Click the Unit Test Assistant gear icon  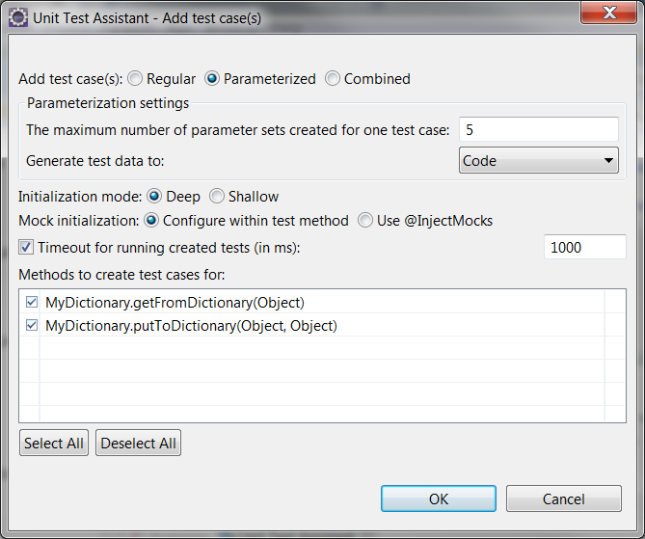point(18,18)
